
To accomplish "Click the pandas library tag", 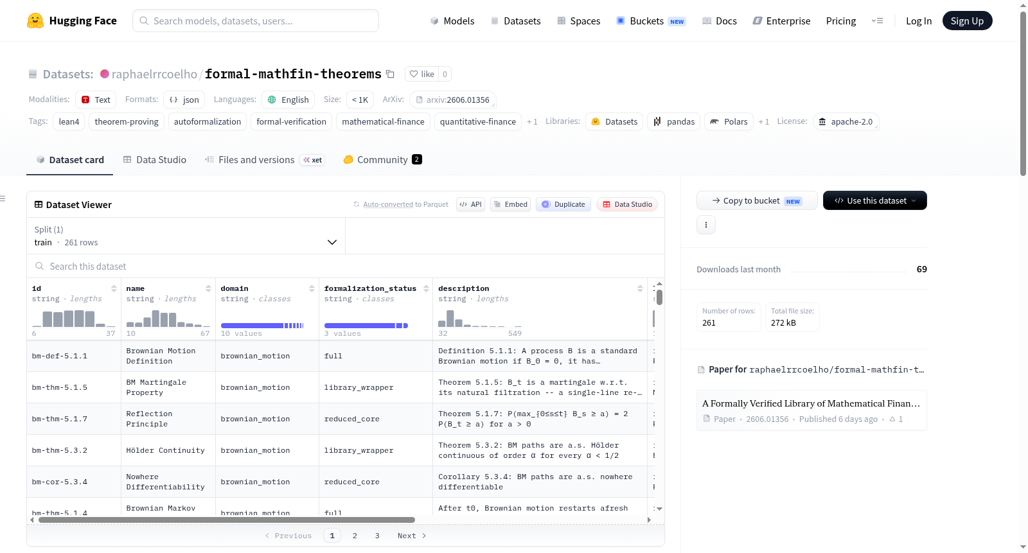I will [x=674, y=121].
